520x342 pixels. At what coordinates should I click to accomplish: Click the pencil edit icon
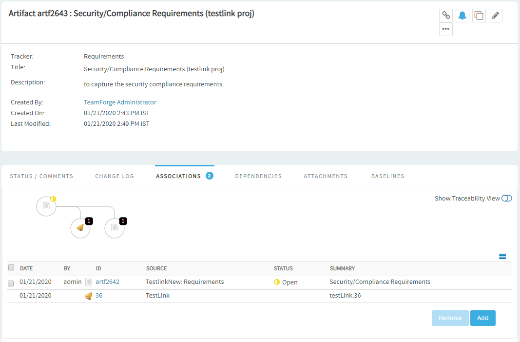coord(496,15)
